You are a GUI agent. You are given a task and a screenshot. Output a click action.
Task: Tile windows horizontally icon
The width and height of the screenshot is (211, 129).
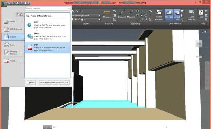point(182,11)
